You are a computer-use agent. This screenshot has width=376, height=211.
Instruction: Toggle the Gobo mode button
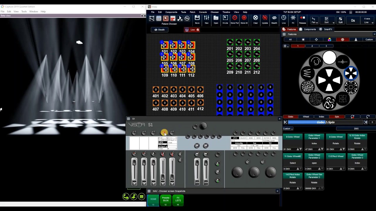(291, 117)
